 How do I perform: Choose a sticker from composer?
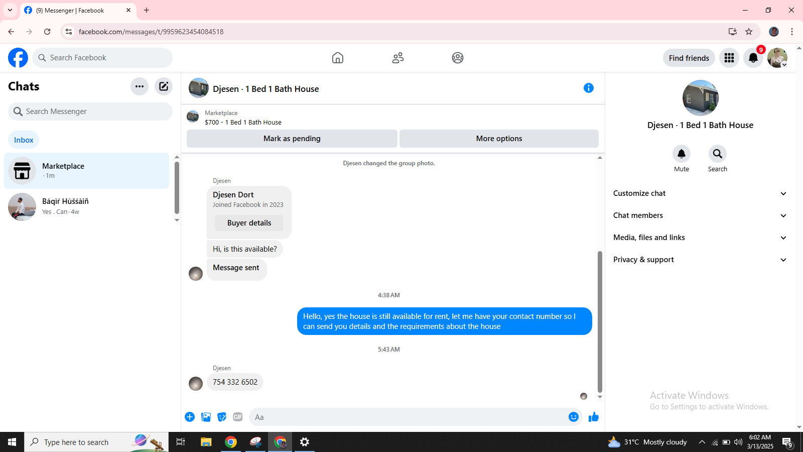(x=222, y=417)
